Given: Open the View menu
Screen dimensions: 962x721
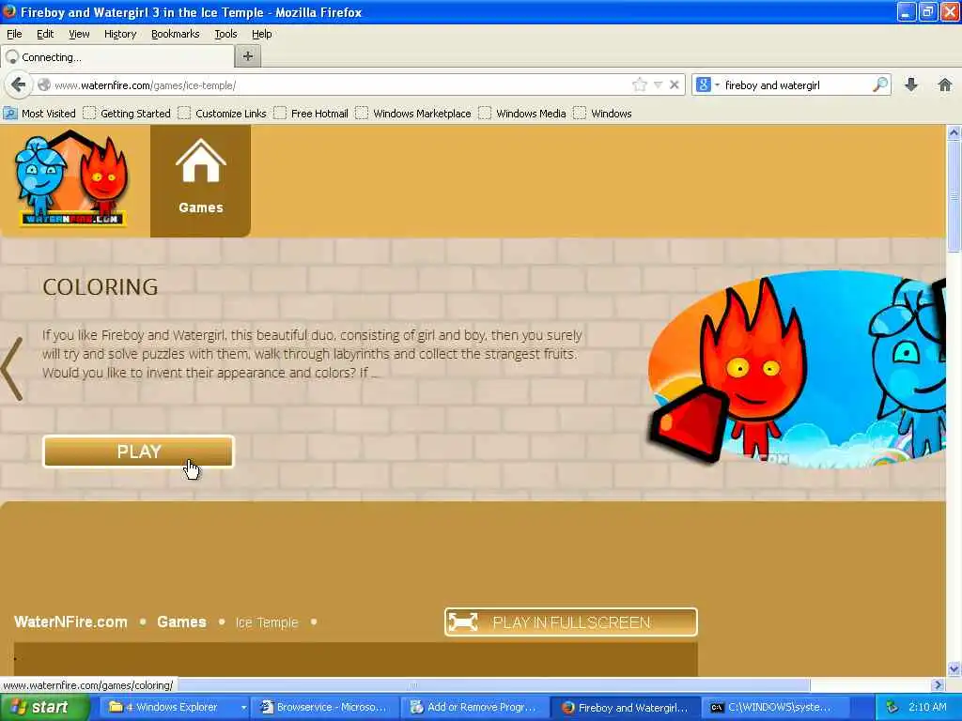Looking at the screenshot, I should pos(79,34).
